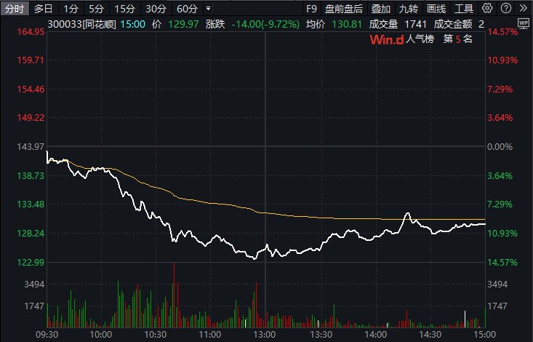Click the change value -14.00(-9.72%)

pyautogui.click(x=265, y=24)
